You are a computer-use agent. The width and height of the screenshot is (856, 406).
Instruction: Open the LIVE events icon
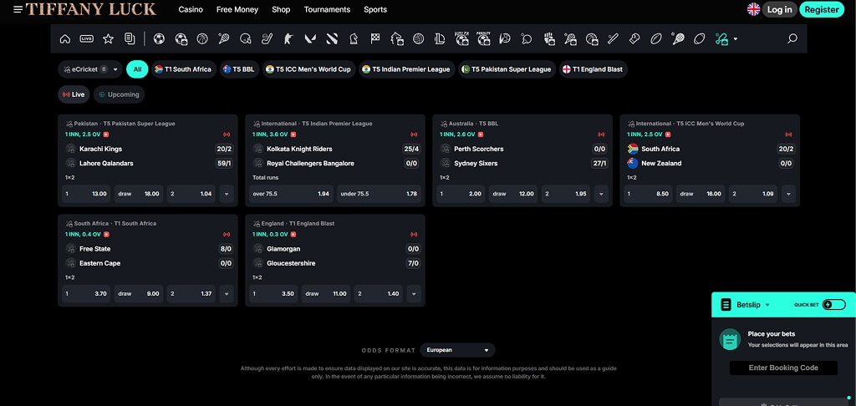(86, 38)
